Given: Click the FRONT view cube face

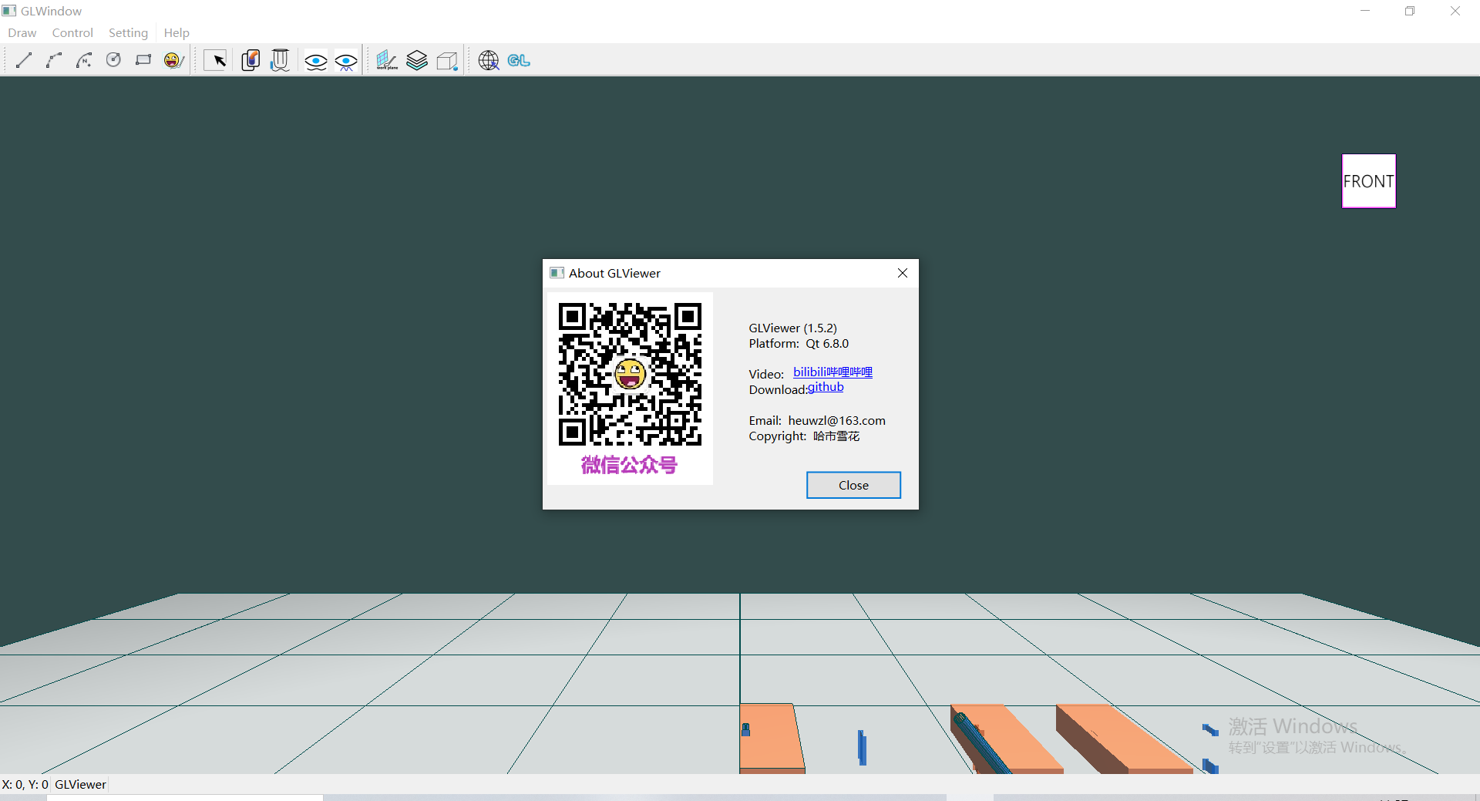Looking at the screenshot, I should 1369,181.
